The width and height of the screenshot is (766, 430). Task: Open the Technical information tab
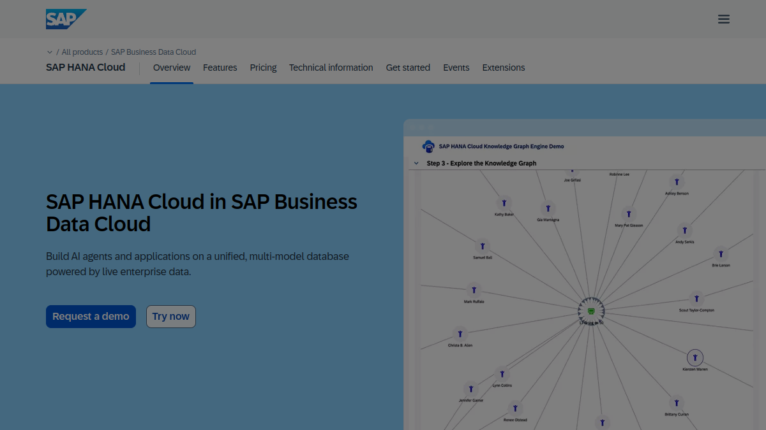(331, 68)
